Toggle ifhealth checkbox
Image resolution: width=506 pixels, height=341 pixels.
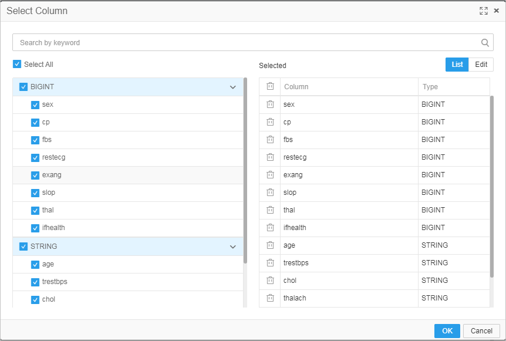pos(35,228)
